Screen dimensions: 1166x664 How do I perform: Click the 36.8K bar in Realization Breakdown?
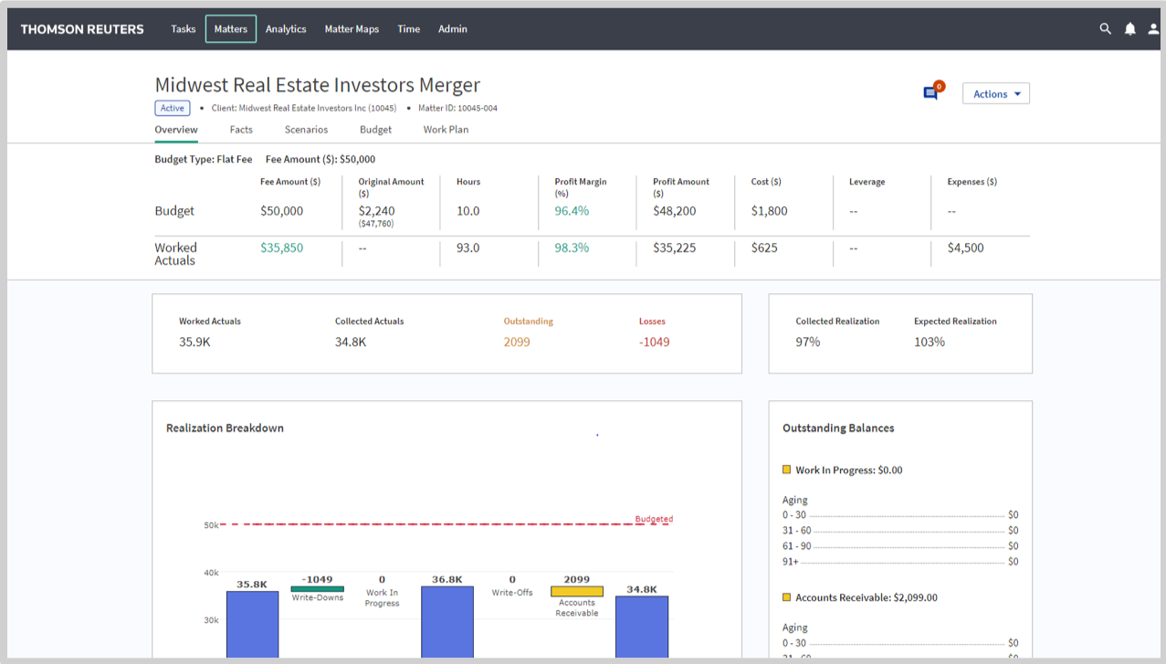pos(447,626)
